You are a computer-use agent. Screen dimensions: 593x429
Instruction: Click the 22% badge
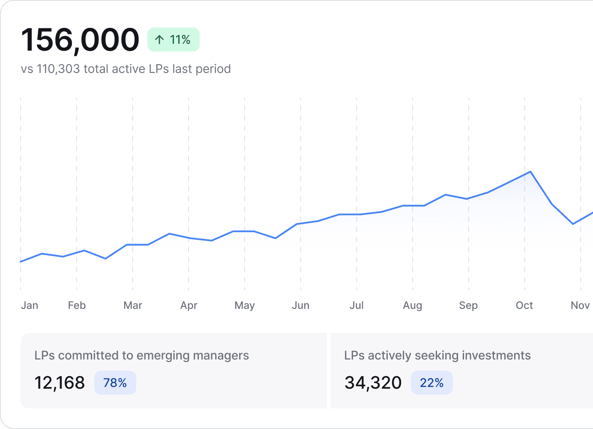[431, 383]
